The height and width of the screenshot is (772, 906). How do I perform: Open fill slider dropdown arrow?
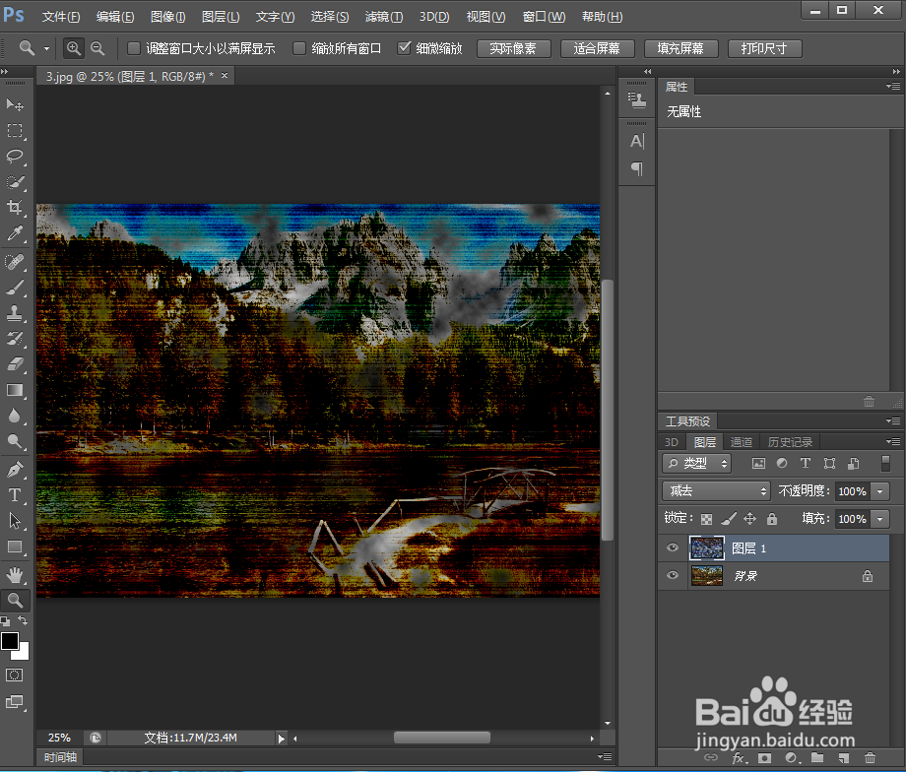pyautogui.click(x=880, y=519)
